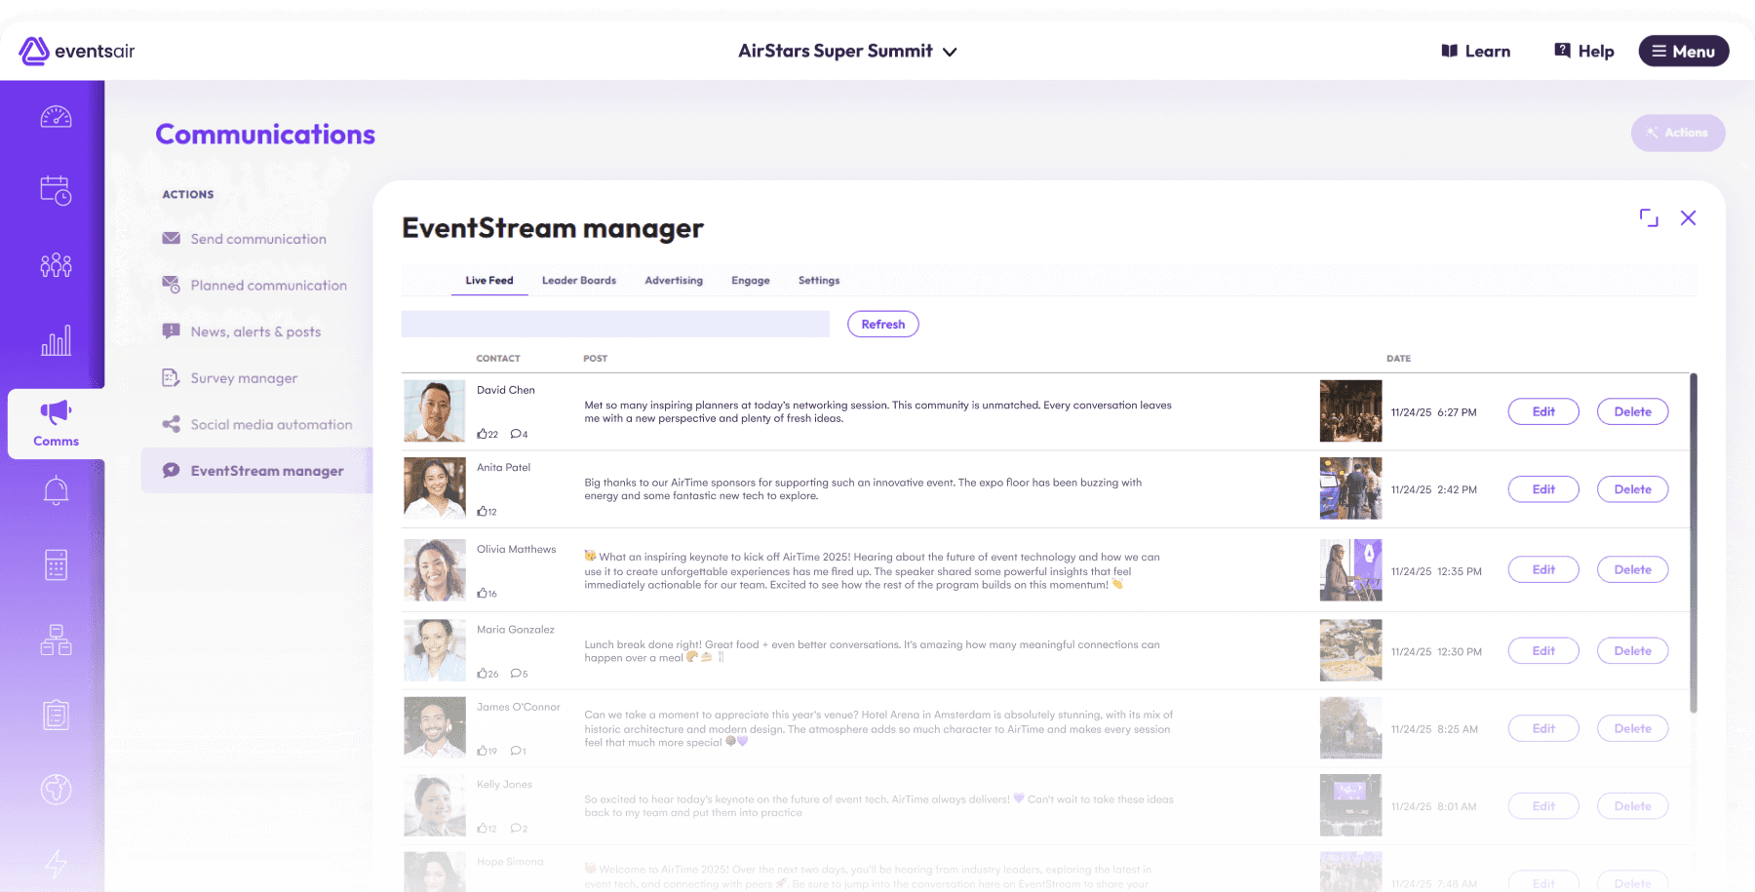Screen dimensions: 1755x892
Task: Click the search field above the feed
Action: (x=614, y=323)
